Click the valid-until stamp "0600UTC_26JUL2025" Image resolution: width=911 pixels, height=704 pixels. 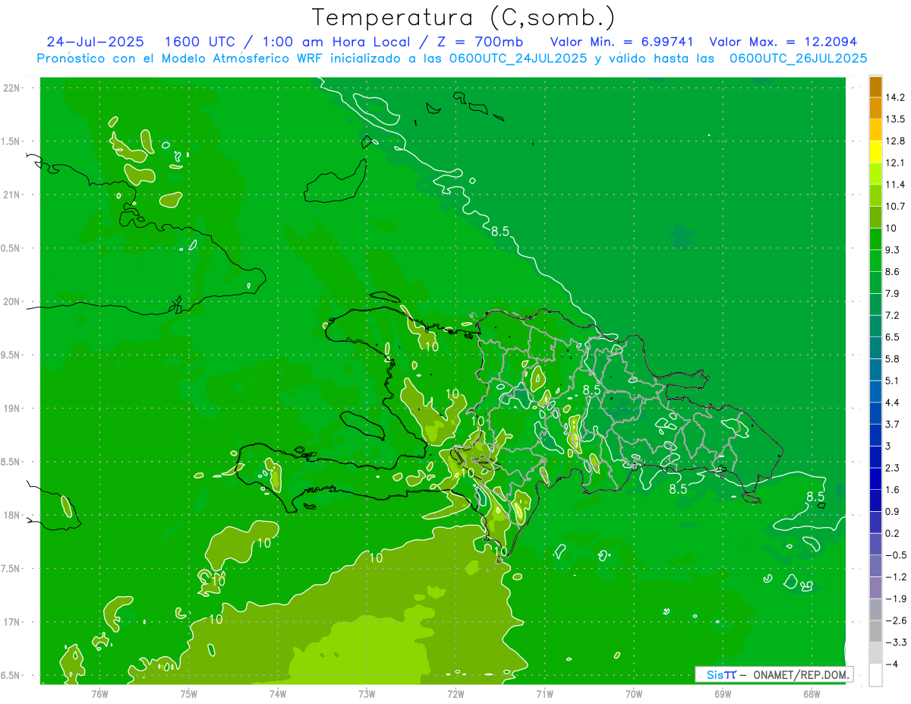point(799,58)
